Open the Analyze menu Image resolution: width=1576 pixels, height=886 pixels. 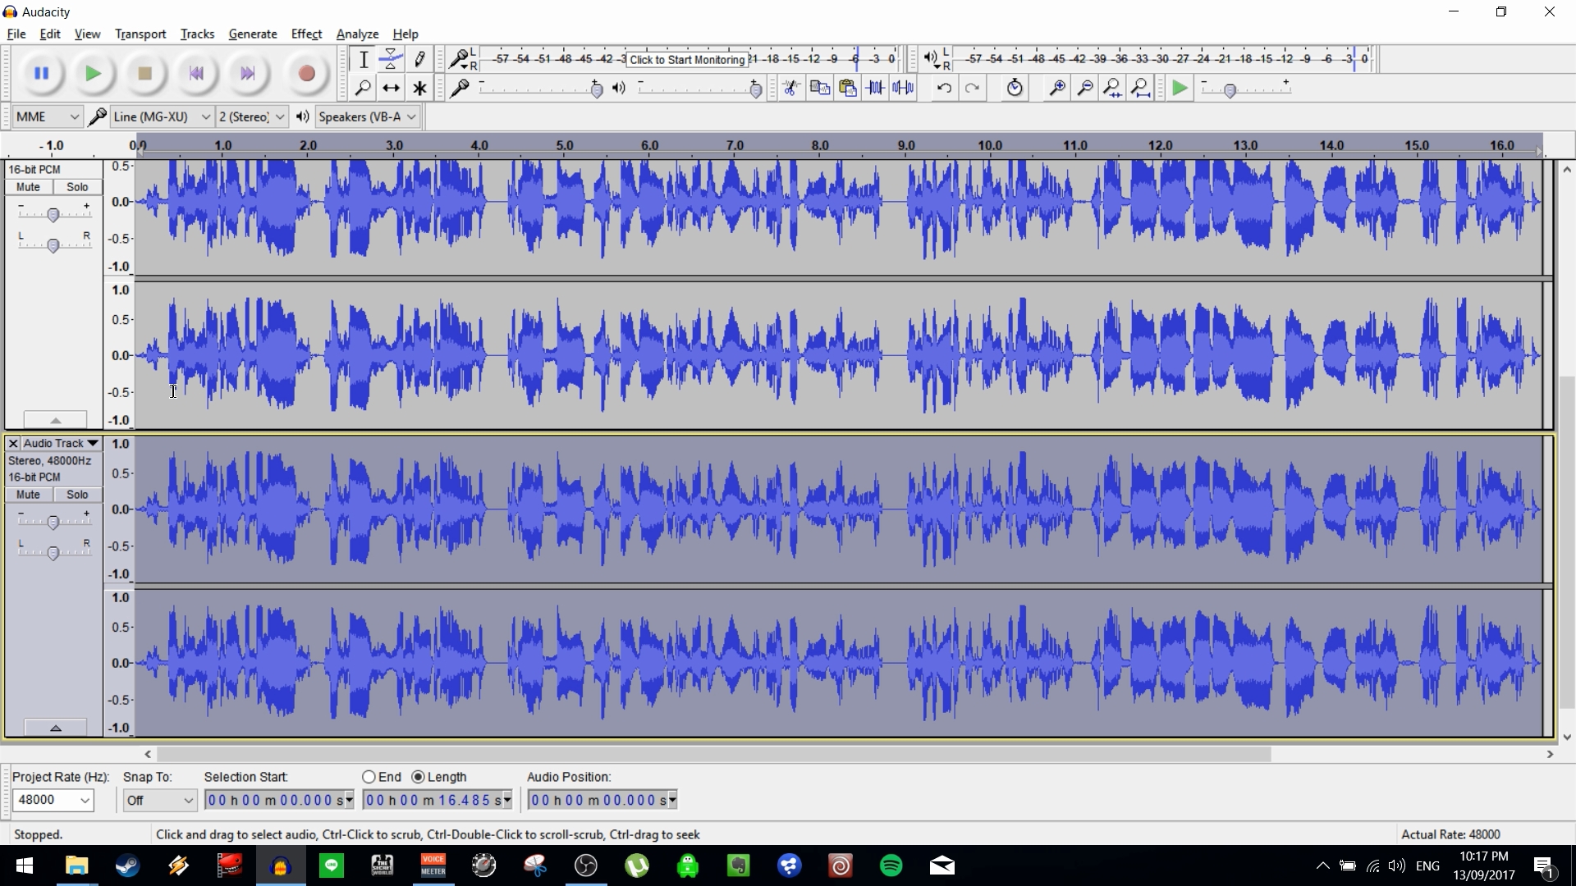[x=357, y=34]
